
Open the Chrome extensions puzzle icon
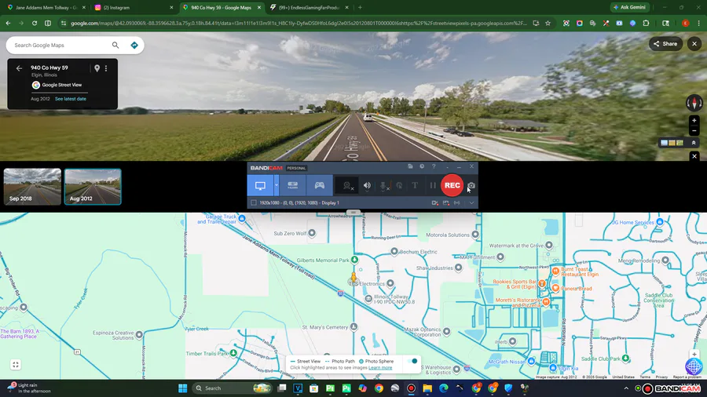tap(646, 23)
